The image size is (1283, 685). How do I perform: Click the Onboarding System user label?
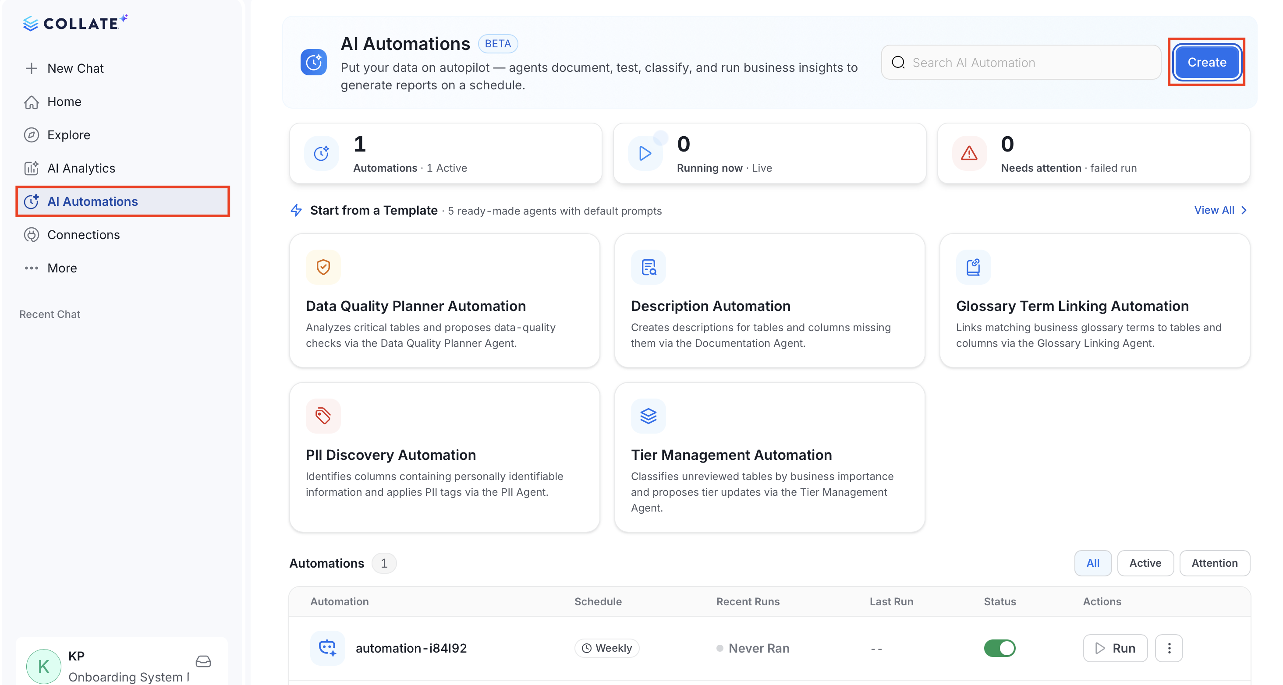128,677
